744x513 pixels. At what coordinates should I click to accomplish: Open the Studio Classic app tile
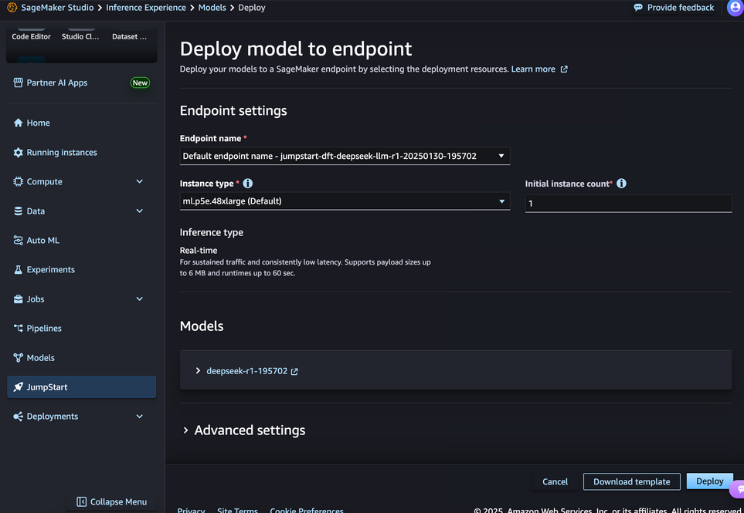tap(80, 36)
